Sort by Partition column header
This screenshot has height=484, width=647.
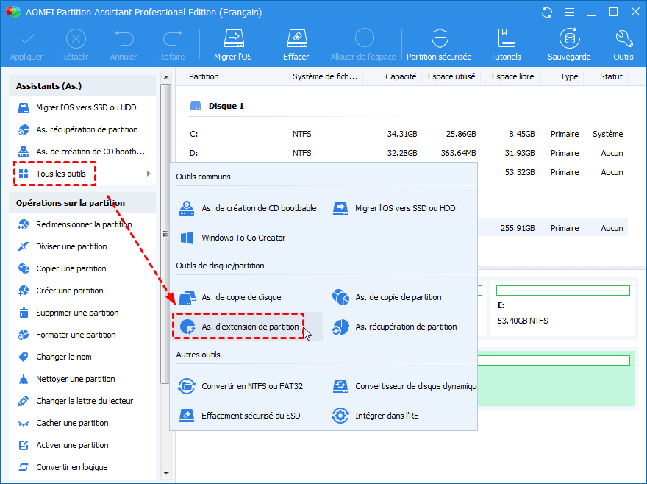pos(204,76)
